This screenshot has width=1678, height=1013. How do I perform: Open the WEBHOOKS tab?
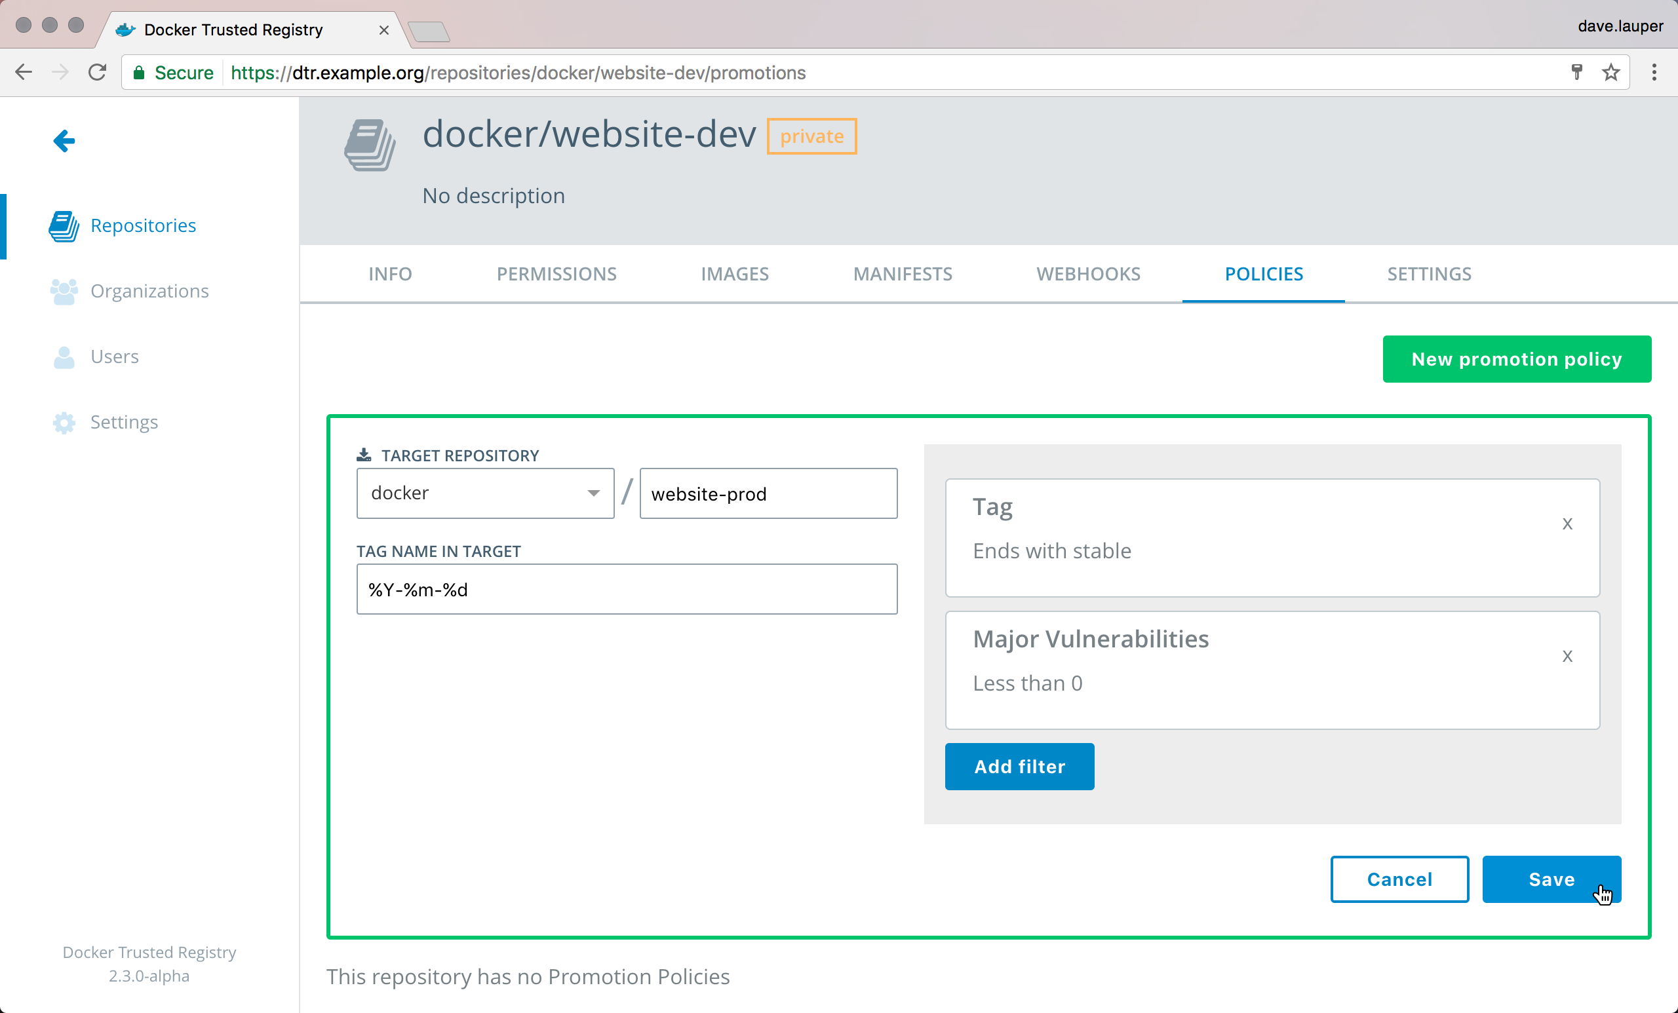(1087, 274)
